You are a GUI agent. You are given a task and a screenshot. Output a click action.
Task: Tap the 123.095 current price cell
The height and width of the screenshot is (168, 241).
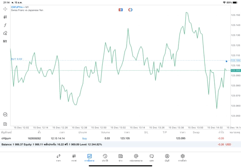click(181, 138)
